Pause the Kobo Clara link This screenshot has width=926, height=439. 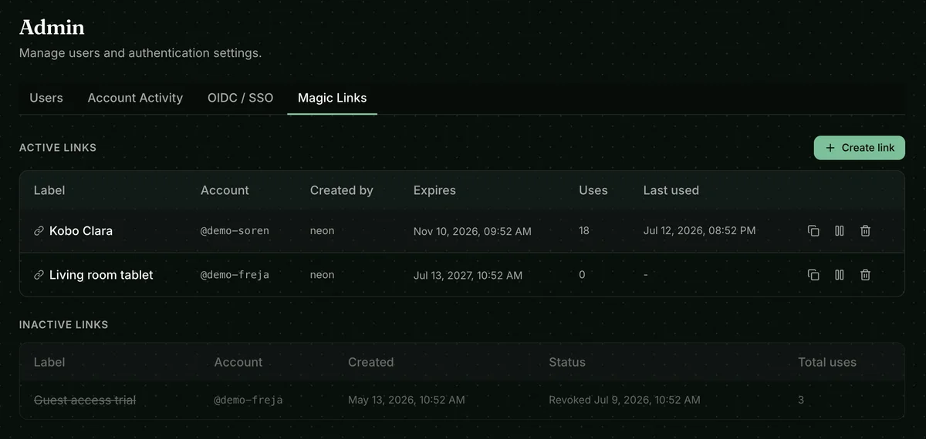[x=840, y=230]
